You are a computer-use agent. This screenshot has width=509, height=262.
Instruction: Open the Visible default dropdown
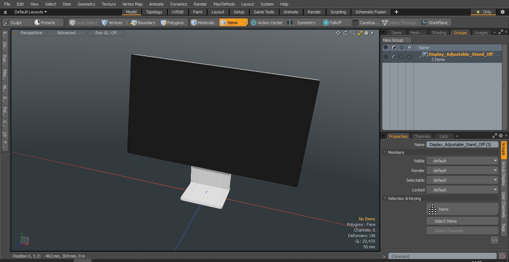(462, 161)
